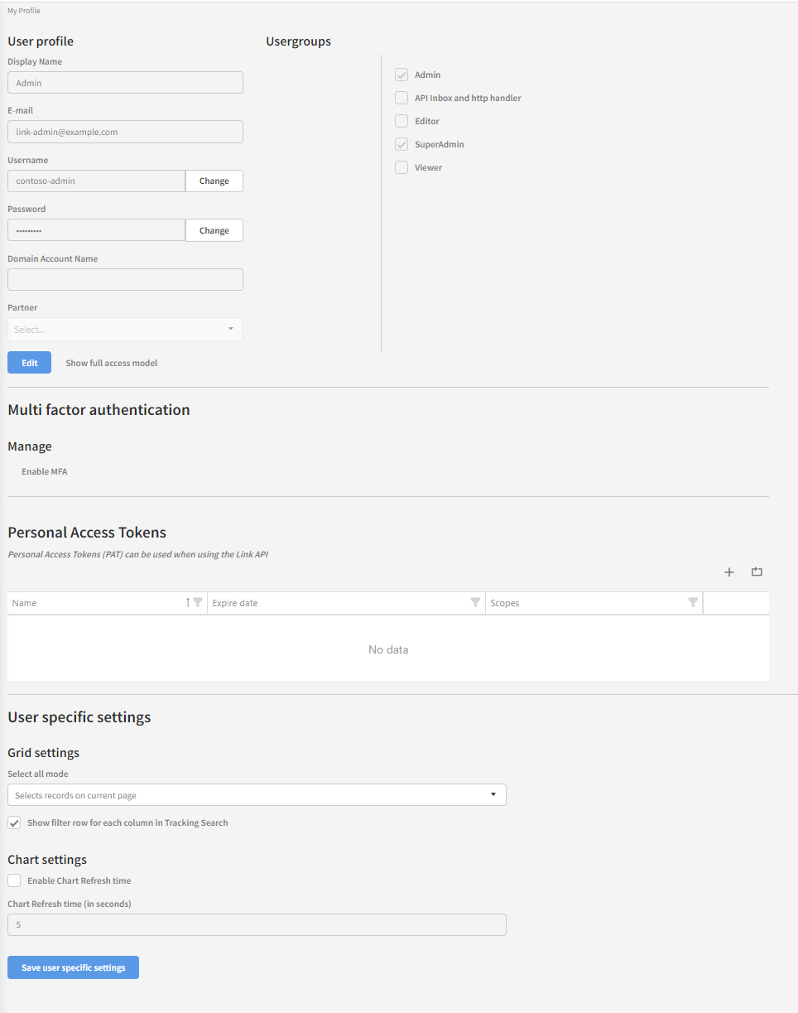This screenshot has width=798, height=1013.
Task: Click the Edit profile button
Action: coord(29,363)
